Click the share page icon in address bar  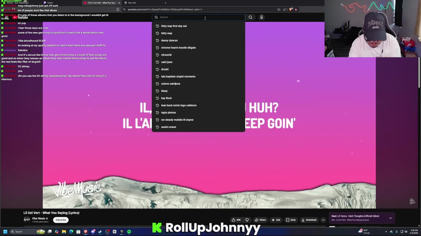(x=285, y=10)
